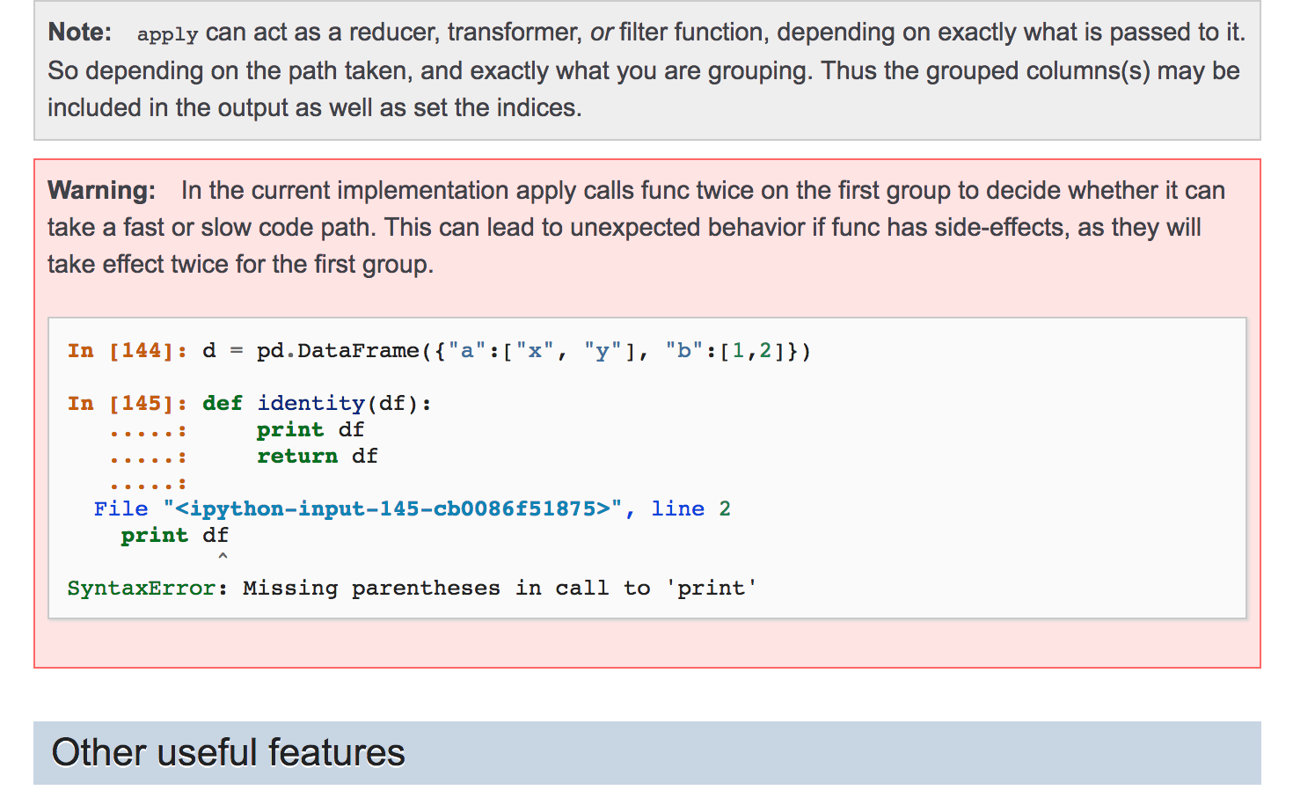Click 'Missing parentheses in call' error message
1293x790 pixels.
(426, 589)
